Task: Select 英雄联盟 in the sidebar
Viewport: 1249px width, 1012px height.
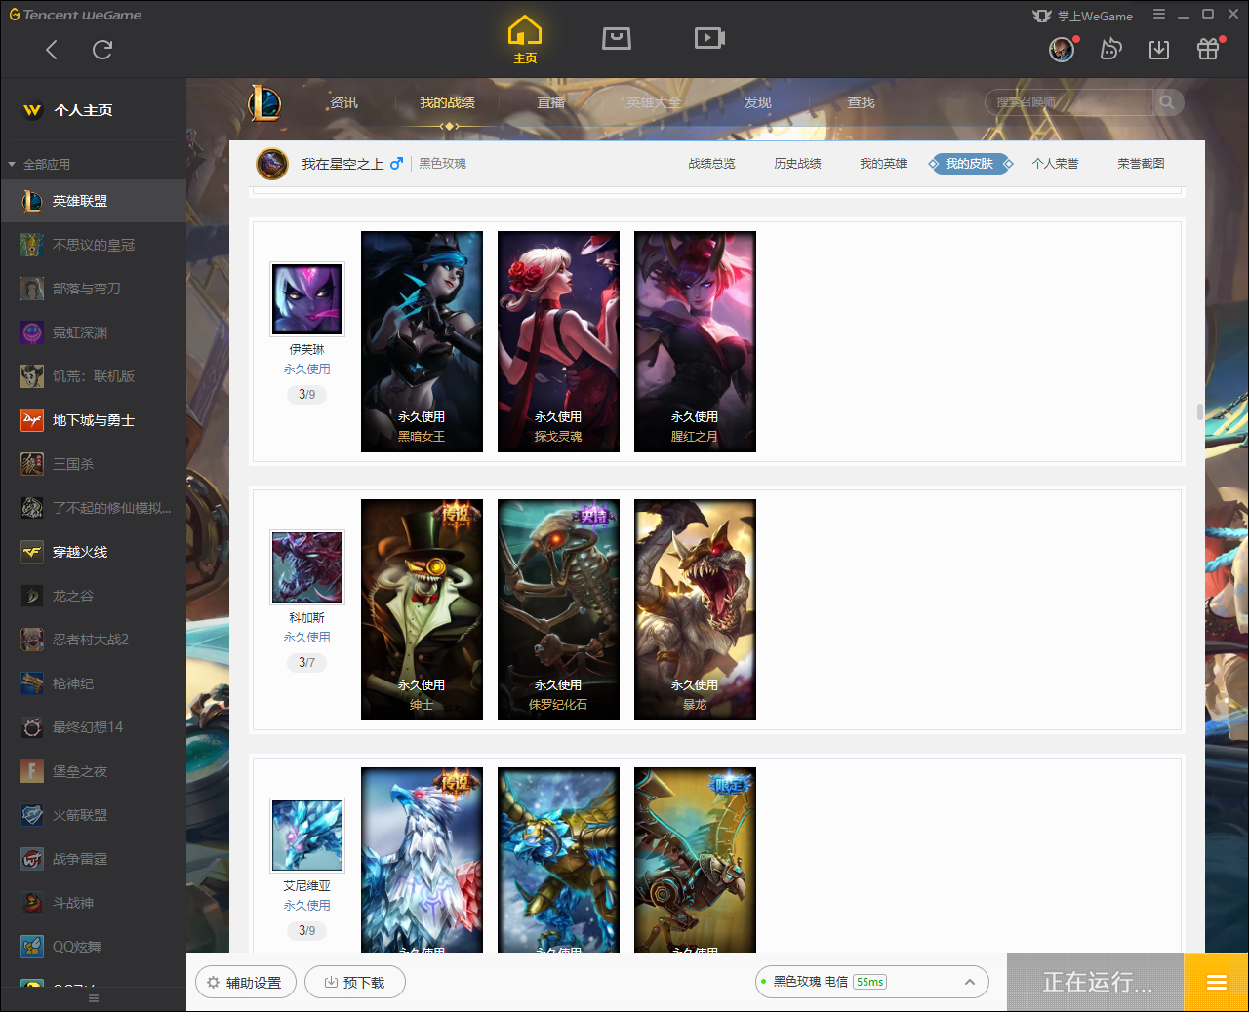Action: (93, 201)
